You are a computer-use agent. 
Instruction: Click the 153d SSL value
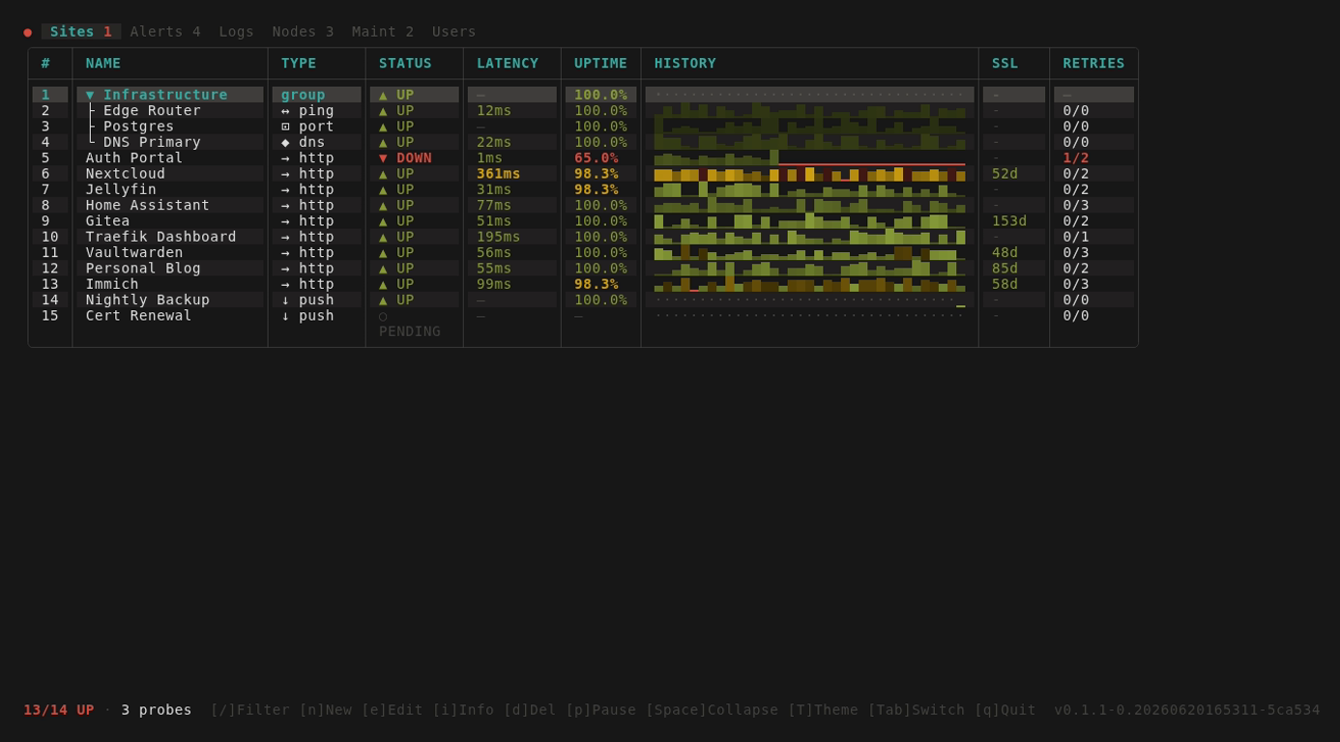point(1009,221)
